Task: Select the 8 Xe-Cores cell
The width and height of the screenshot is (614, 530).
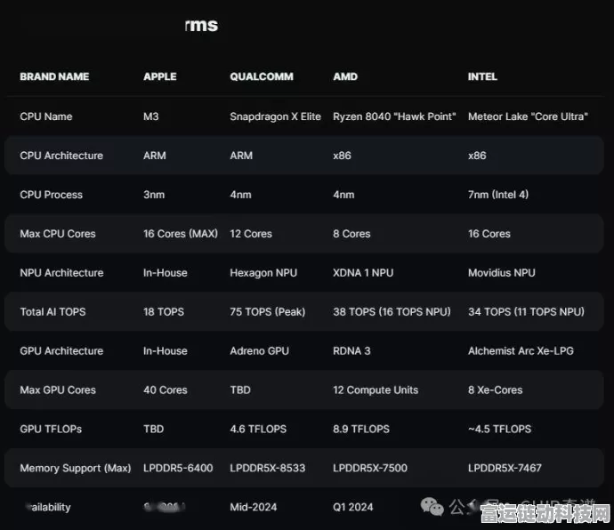Action: tap(496, 390)
